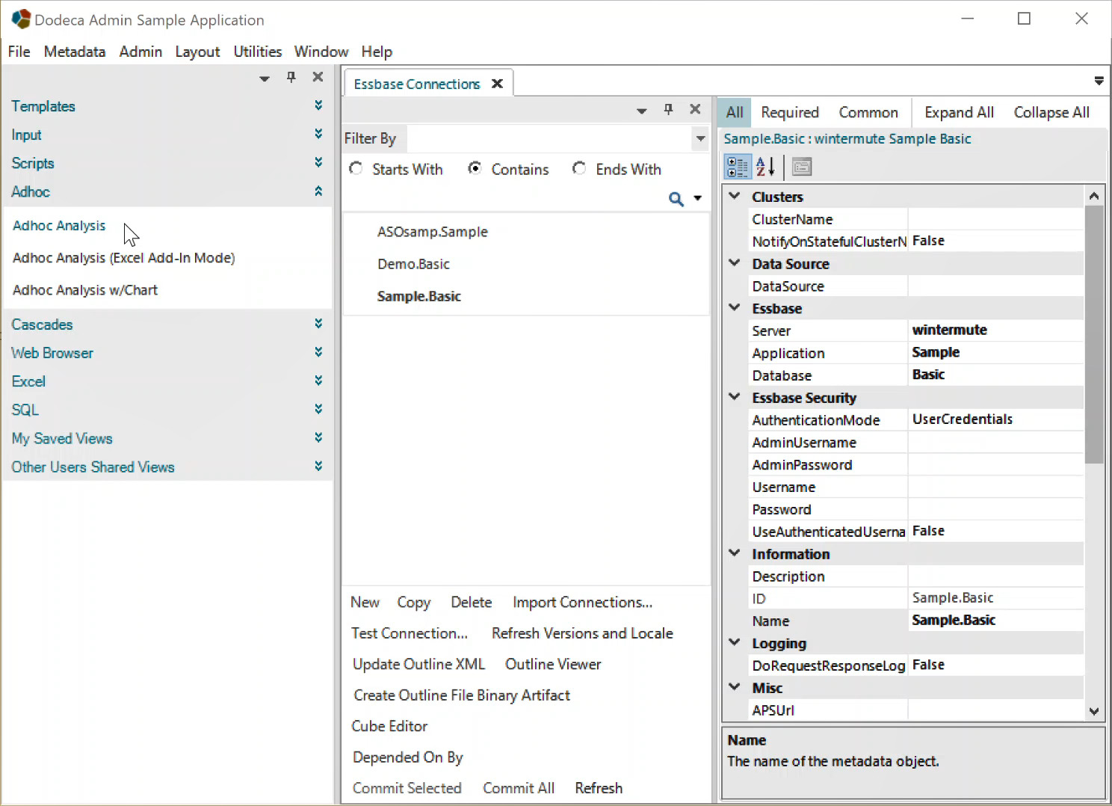Click the property grid vertical scrollbar thumb
The height and width of the screenshot is (806, 1112).
click(x=1094, y=335)
